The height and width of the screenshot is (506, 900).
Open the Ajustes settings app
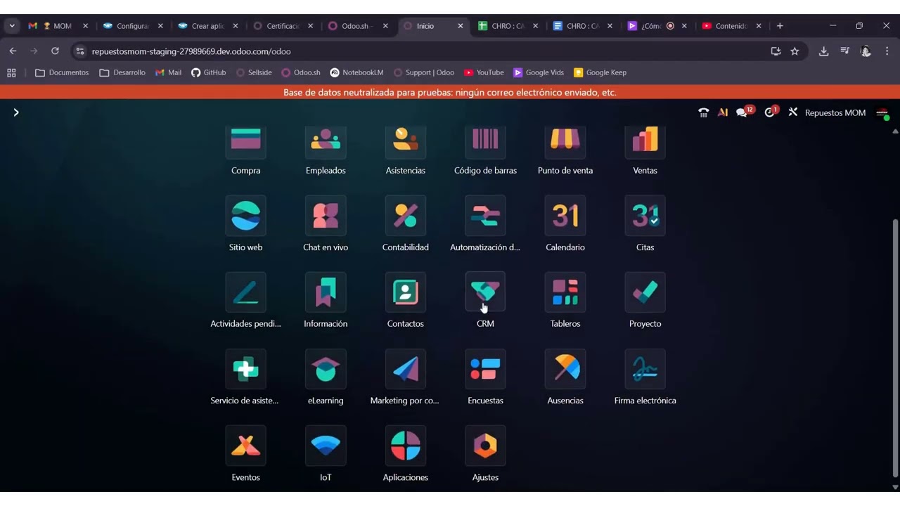click(485, 445)
